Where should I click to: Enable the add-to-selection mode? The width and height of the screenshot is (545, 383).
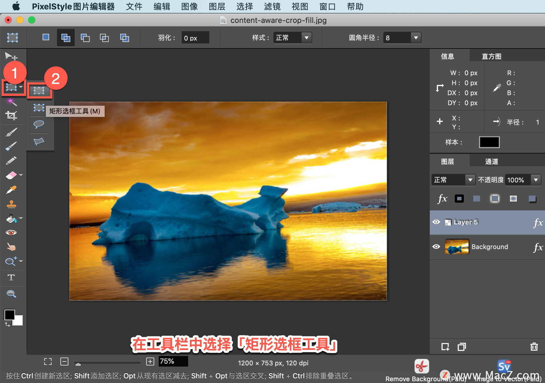[66, 38]
